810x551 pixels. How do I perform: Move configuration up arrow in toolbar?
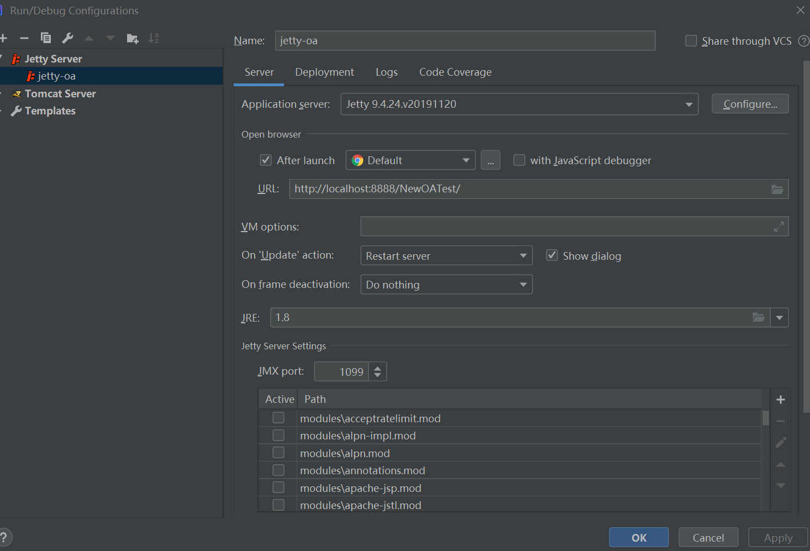89,38
